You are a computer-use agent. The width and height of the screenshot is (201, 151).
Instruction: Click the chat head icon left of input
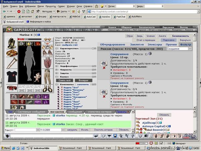8,136
